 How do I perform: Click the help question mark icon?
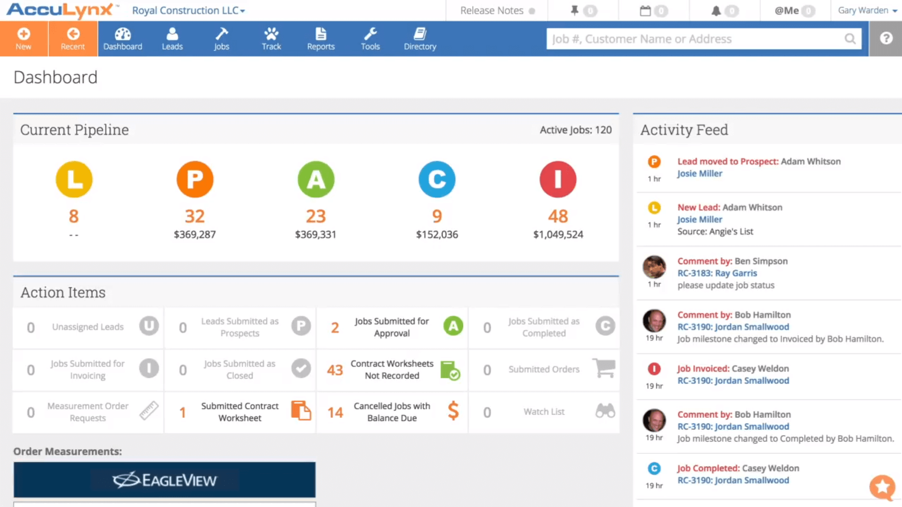pyautogui.click(x=887, y=38)
